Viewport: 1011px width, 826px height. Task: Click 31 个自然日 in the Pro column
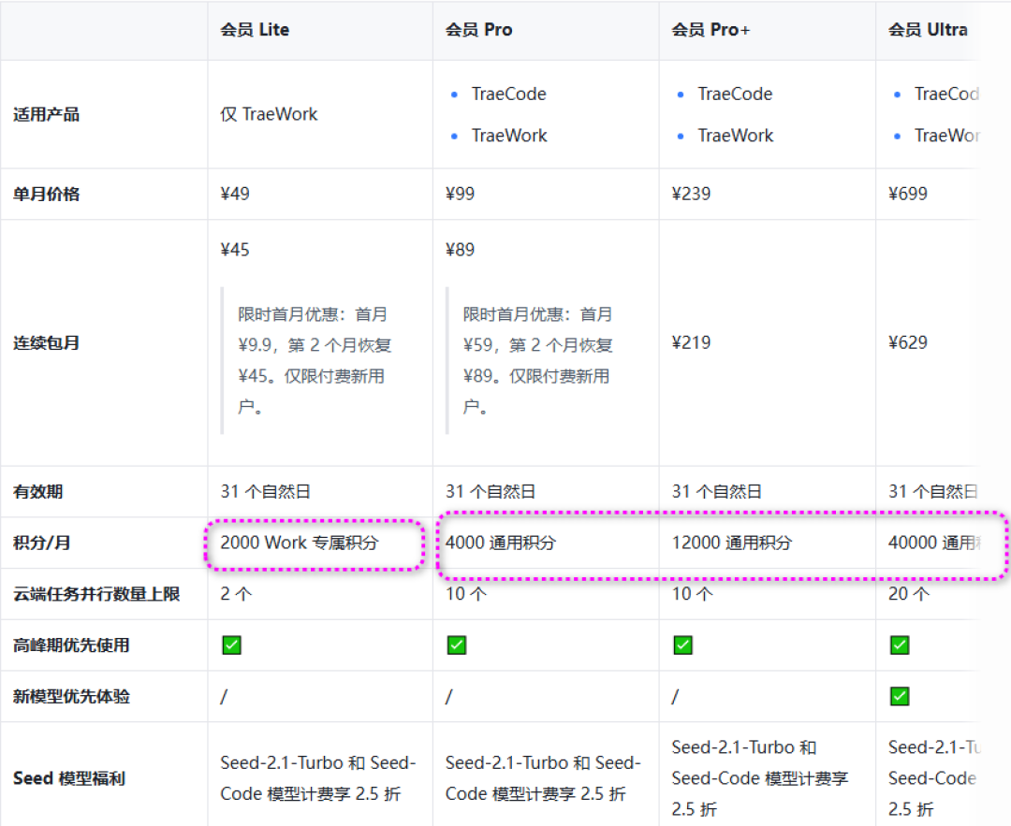491,492
